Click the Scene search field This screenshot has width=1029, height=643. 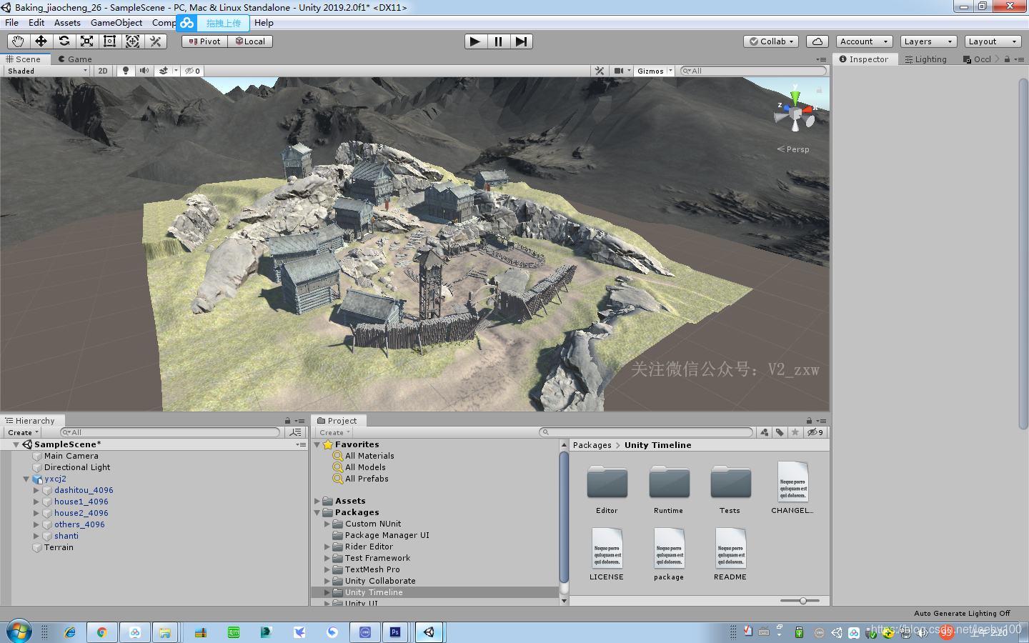753,71
